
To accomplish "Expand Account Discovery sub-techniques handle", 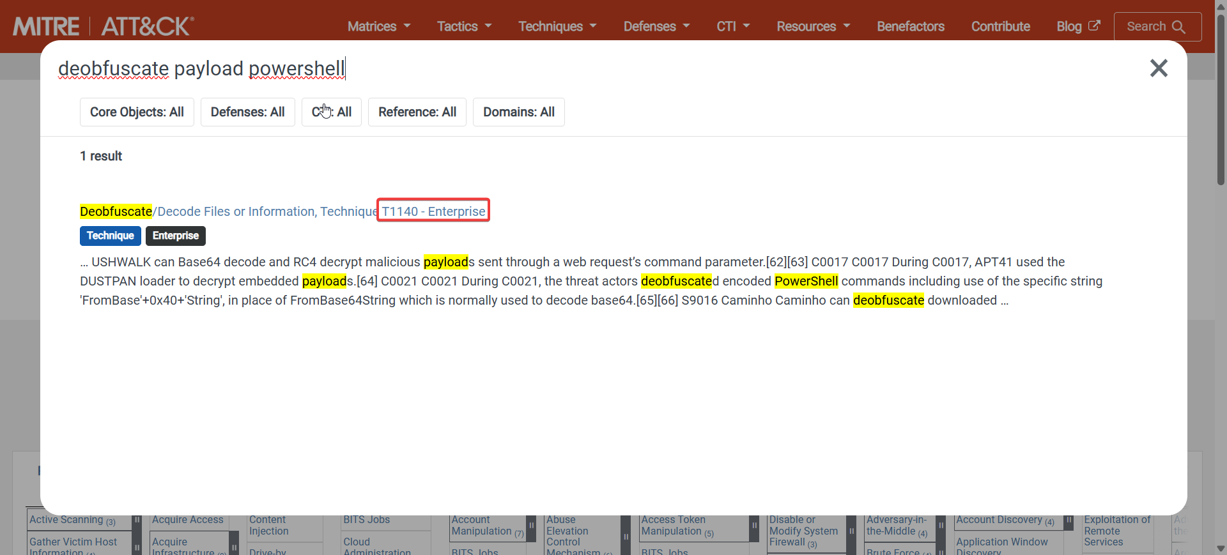I will (1069, 522).
